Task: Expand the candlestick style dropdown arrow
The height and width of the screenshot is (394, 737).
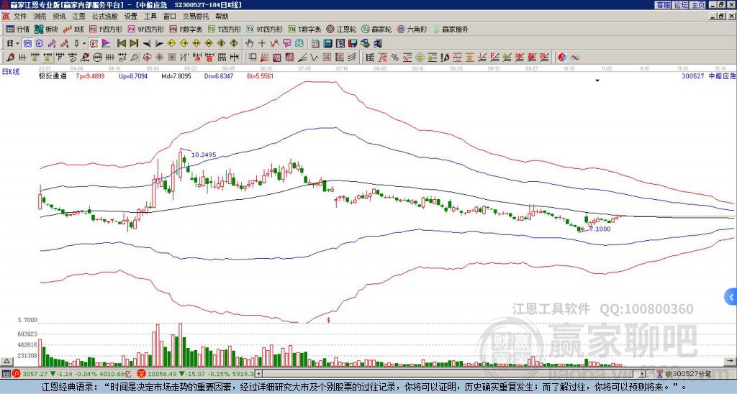Action: [x=84, y=44]
